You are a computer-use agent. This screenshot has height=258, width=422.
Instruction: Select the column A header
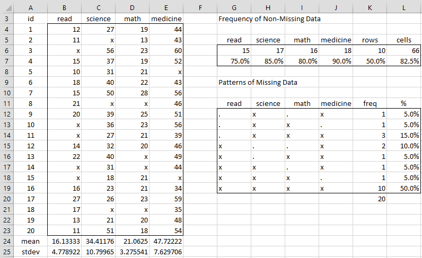pyautogui.click(x=30, y=7)
